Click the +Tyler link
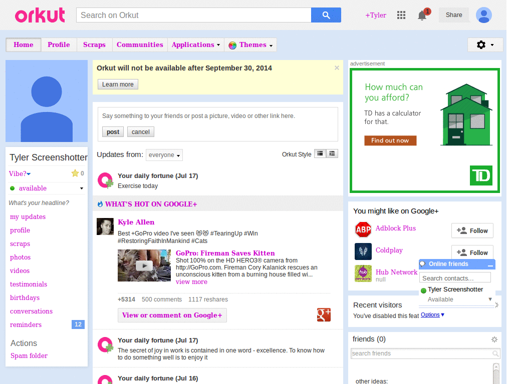This screenshot has width=513, height=384. tap(376, 15)
